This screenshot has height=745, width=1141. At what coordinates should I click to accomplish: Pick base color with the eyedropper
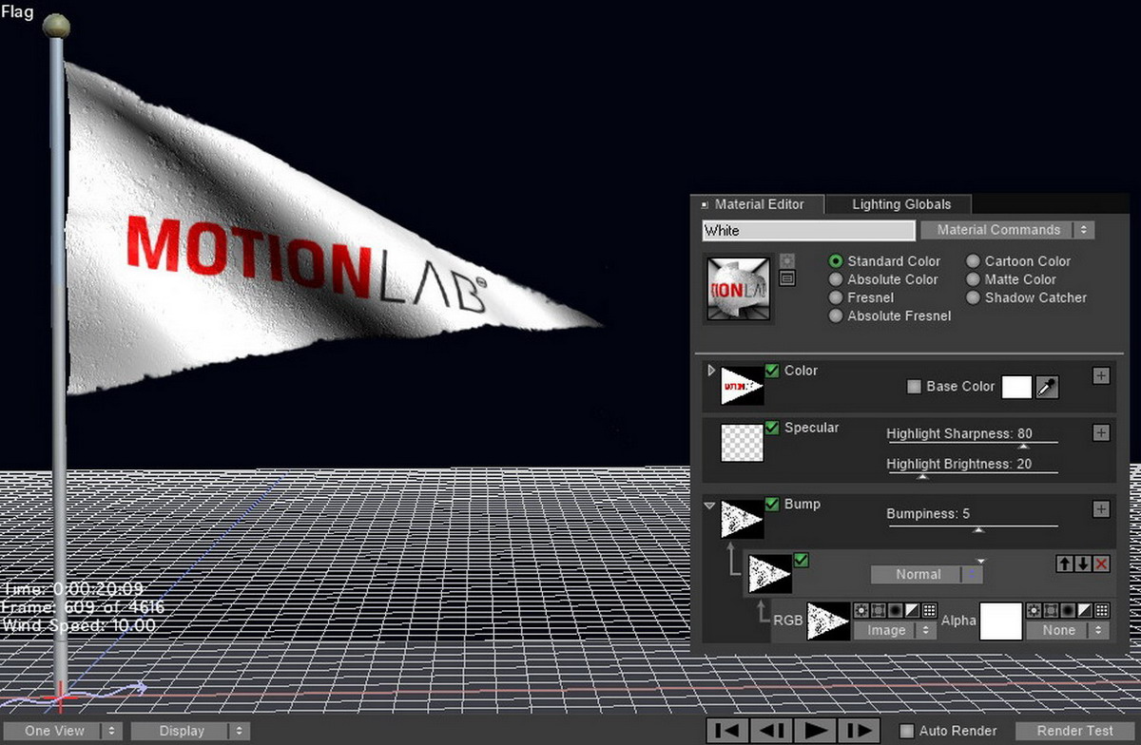[1047, 387]
